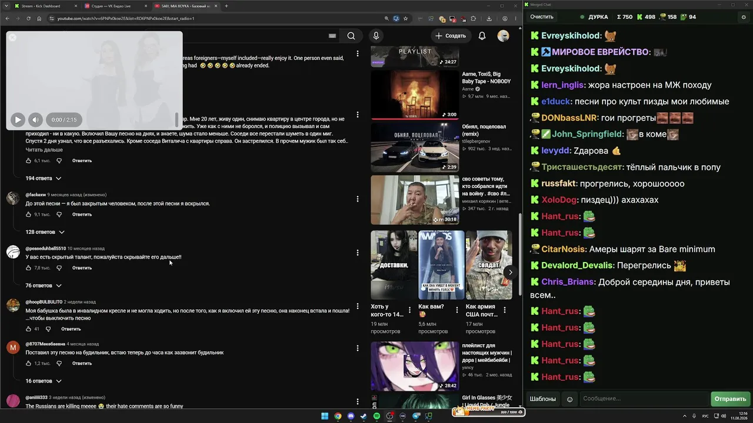Switch keyboard language via РУС indicator
Screen dimensions: 753x423
coord(705,417)
